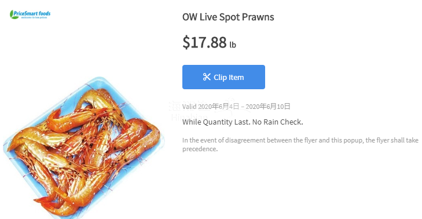This screenshot has width=422, height=219.
Task: Click the scissors icon on Clip Item
Action: [207, 77]
